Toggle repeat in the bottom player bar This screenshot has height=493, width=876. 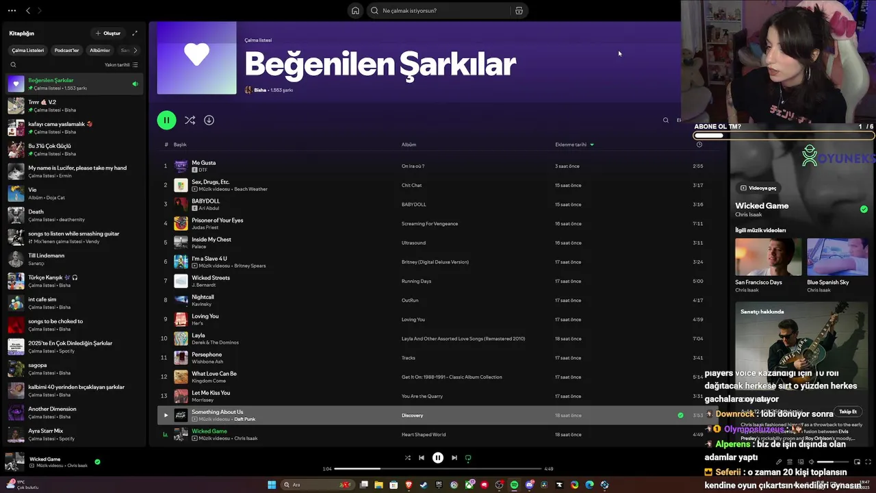coord(468,457)
